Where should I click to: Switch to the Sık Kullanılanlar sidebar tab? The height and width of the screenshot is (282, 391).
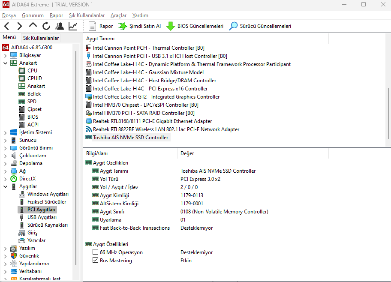pyautogui.click(x=41, y=38)
